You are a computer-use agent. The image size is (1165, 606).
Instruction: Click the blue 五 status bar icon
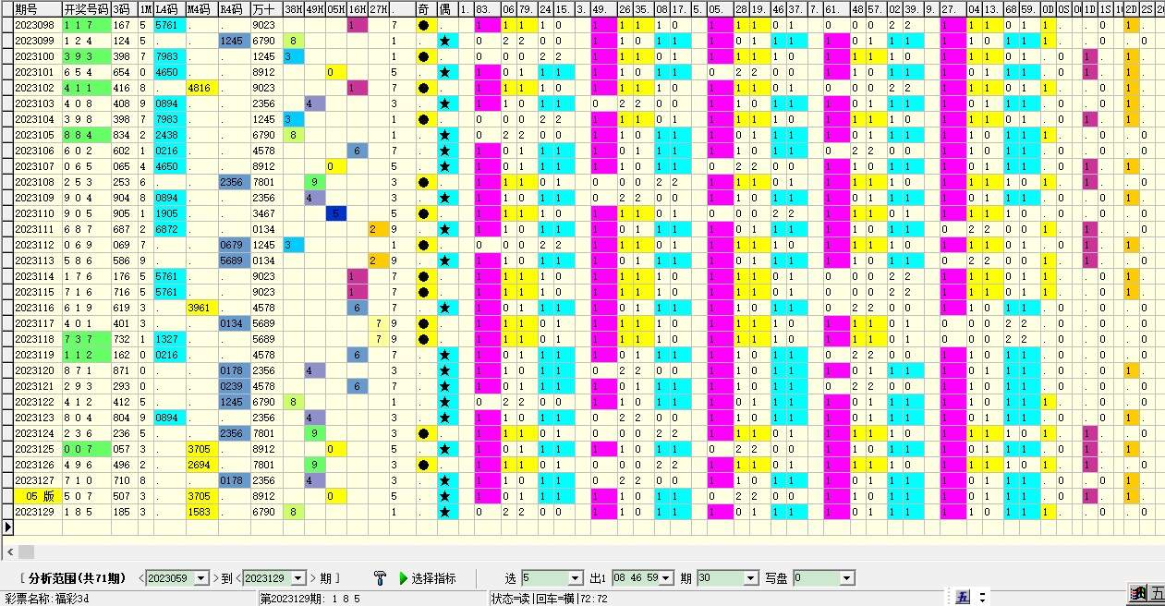coord(965,597)
